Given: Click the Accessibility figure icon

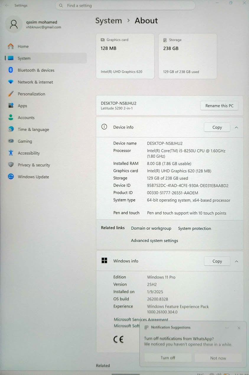Looking at the screenshot, I should point(11,153).
